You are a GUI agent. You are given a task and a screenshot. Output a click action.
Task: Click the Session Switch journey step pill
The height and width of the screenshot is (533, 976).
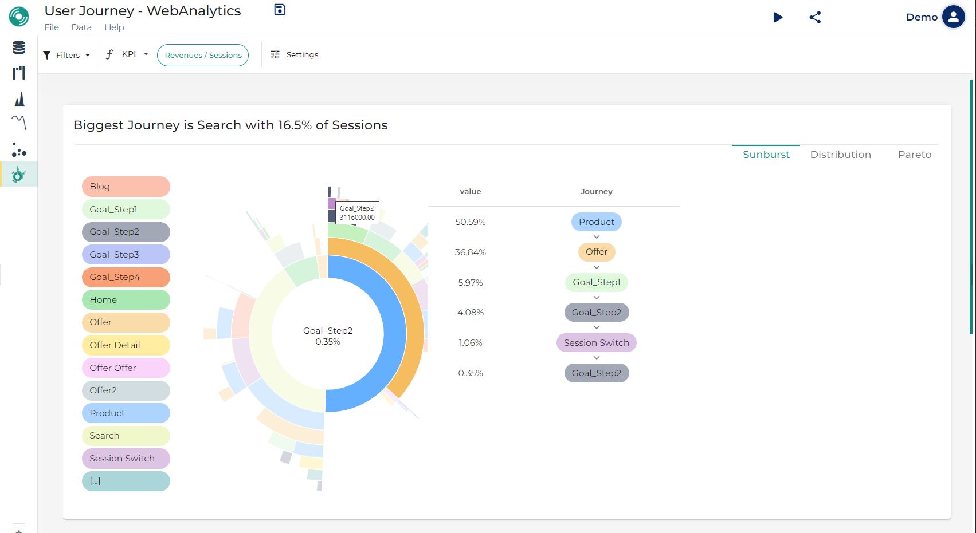pos(596,343)
